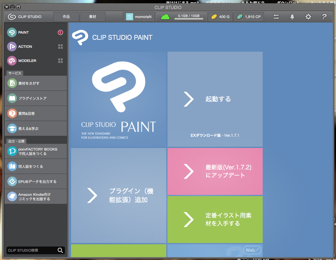Image resolution: width=336 pixels, height=260 pixels.
Task: Click the search magnifier icon
Action: tap(60, 250)
